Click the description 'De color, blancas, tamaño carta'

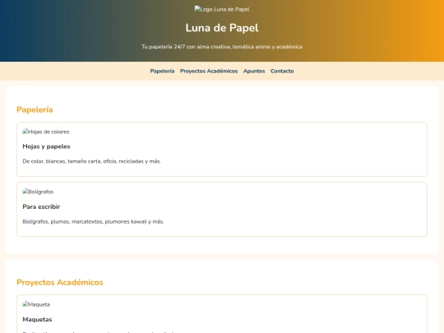click(x=92, y=161)
